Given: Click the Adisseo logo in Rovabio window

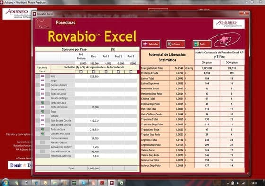Looking at the screenshot, I should (x=229, y=24).
